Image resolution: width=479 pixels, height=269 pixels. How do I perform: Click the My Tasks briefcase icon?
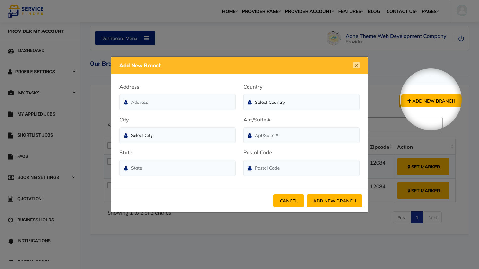(x=11, y=93)
